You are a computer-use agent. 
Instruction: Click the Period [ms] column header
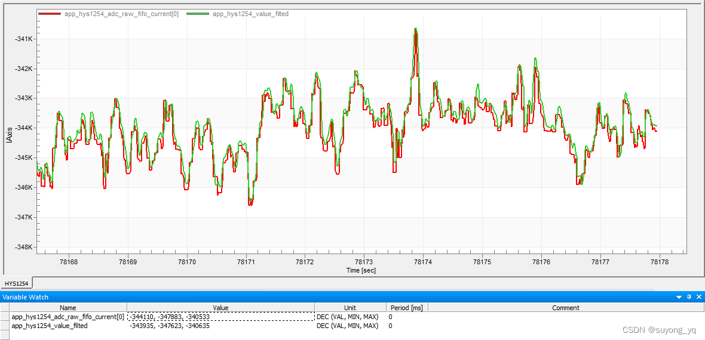407,308
